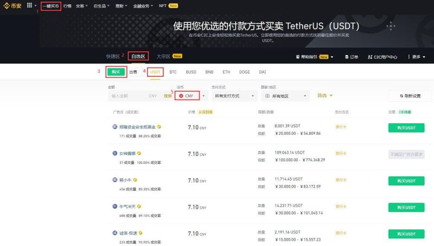
Task: Click the globe icon in 所有地区 field
Action: coord(267,96)
